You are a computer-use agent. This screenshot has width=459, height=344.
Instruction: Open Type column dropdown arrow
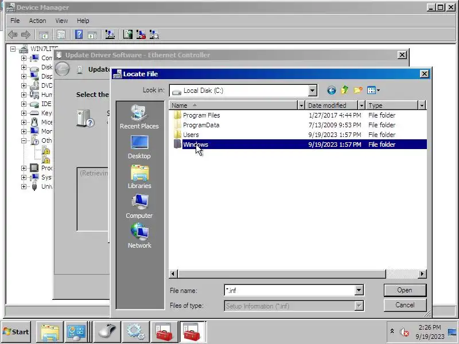point(422,105)
